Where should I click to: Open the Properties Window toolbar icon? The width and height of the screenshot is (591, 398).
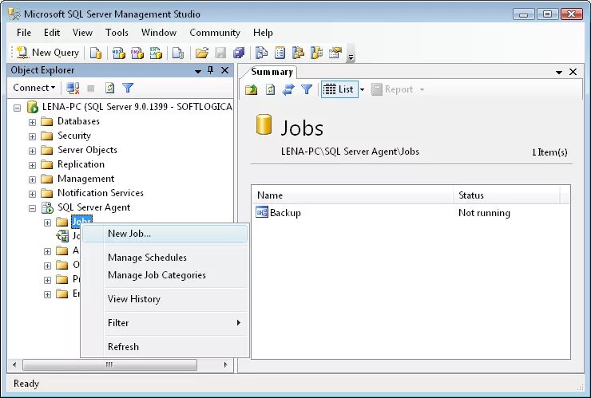(335, 53)
